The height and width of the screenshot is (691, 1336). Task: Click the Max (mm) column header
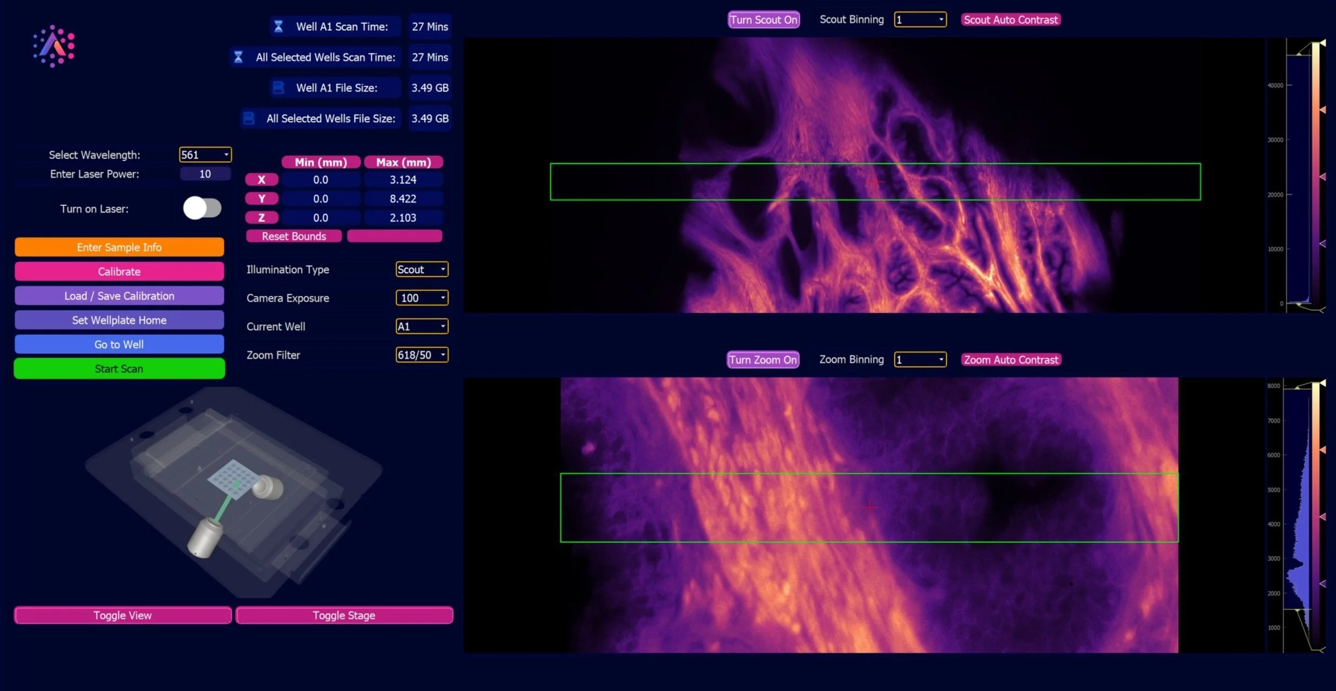[x=403, y=162]
